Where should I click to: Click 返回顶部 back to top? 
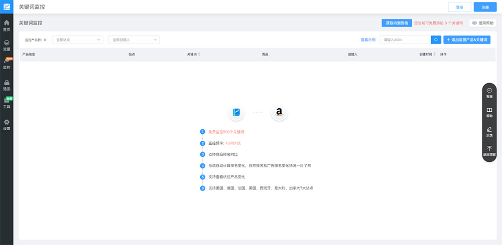tap(489, 151)
